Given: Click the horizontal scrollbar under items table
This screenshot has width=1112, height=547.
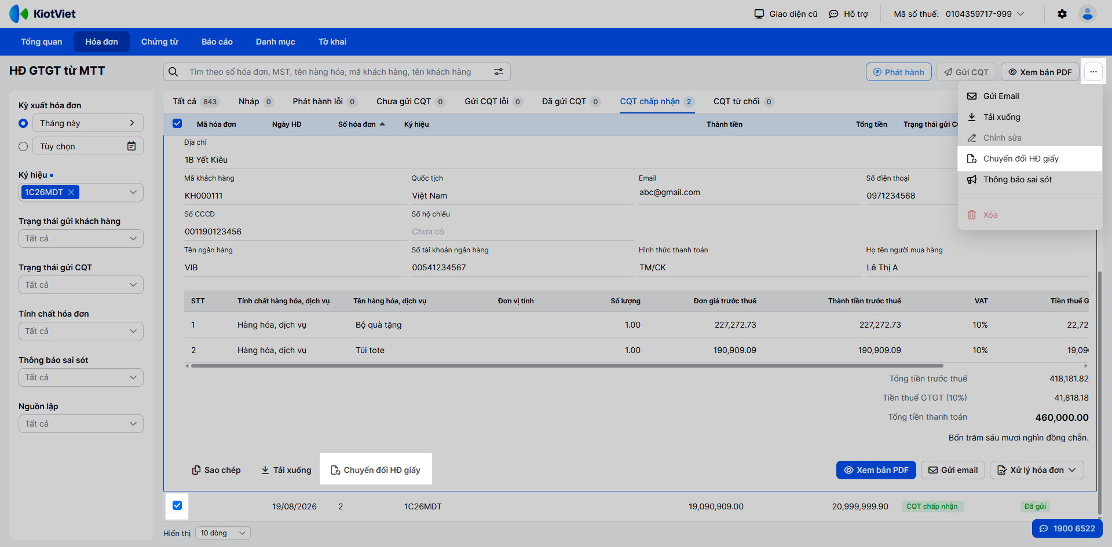Looking at the screenshot, I should point(567,366).
